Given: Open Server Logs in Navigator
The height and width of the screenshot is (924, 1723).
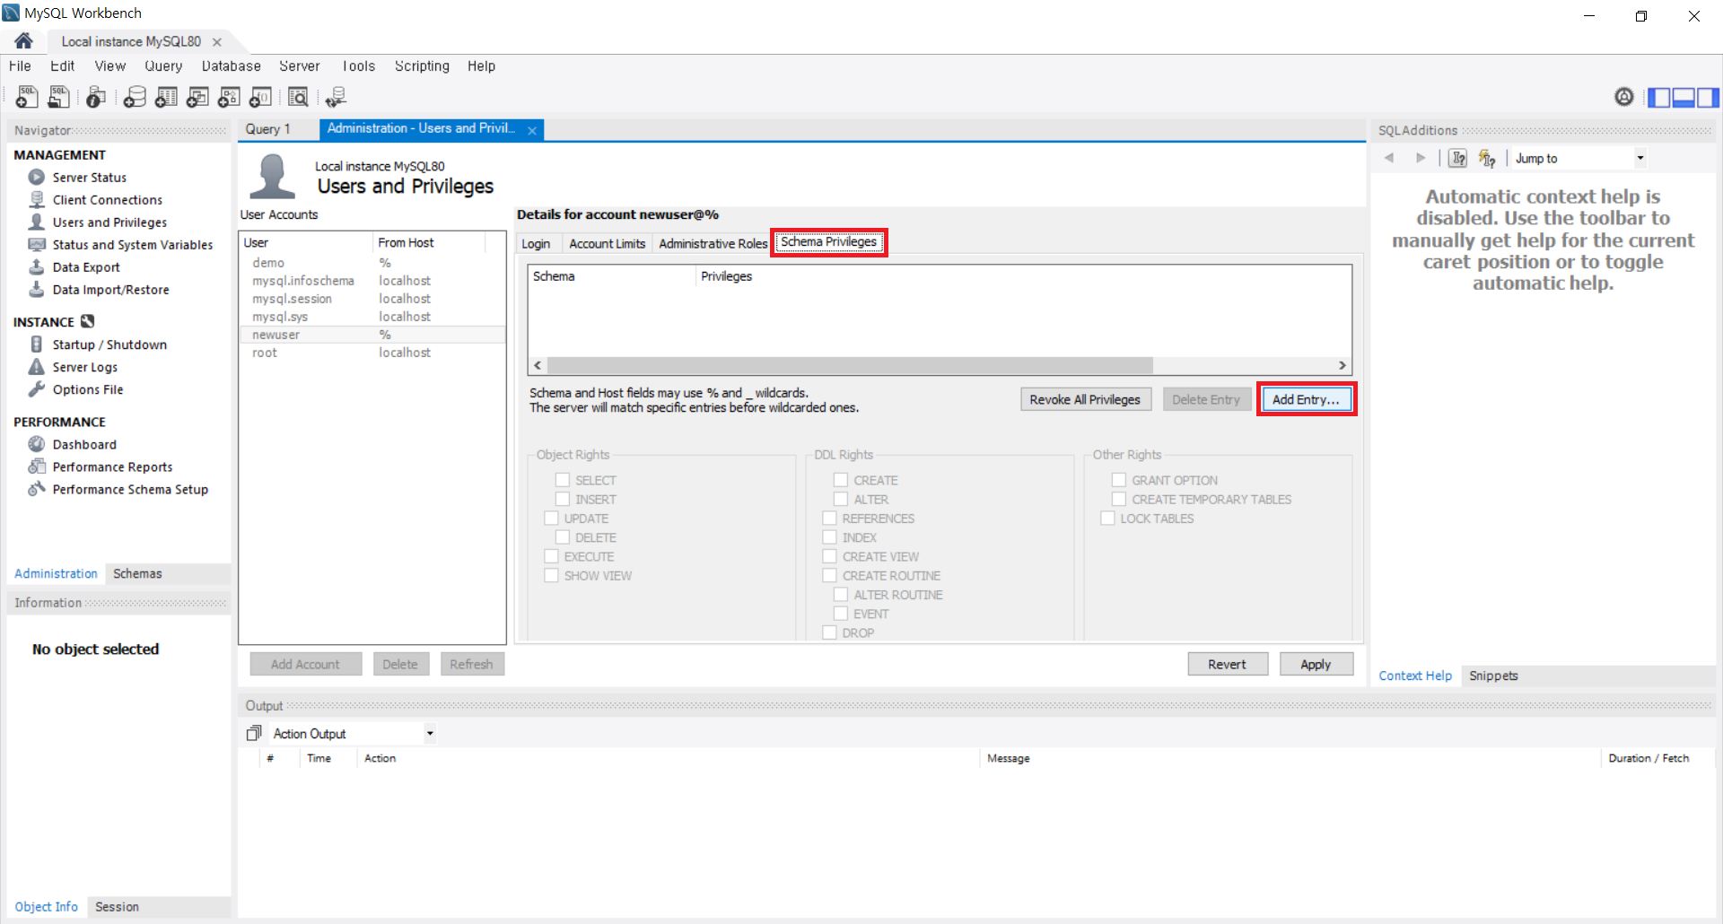Looking at the screenshot, I should (x=84, y=367).
